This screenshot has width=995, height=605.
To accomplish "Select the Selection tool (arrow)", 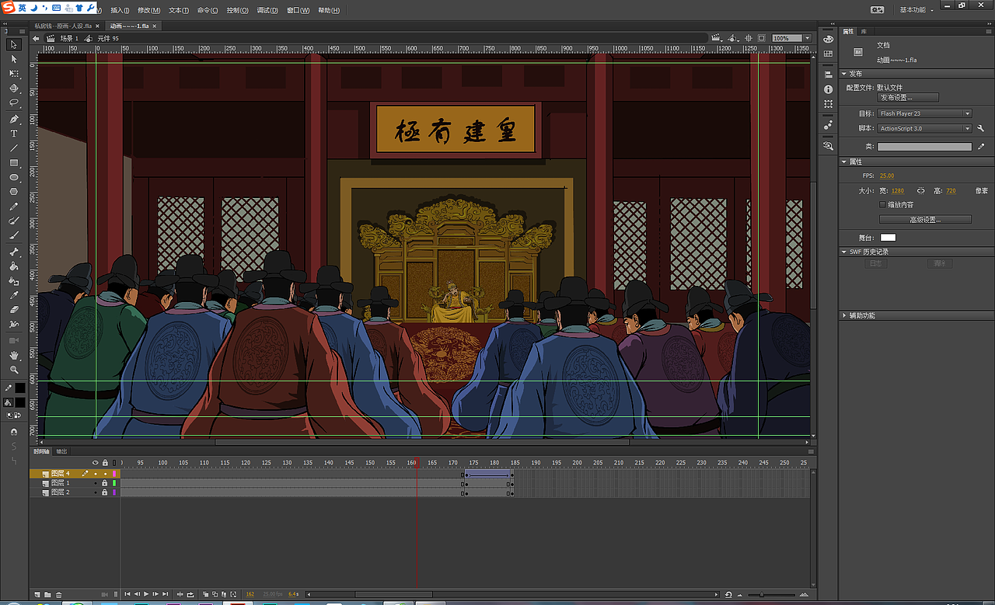I will (14, 44).
